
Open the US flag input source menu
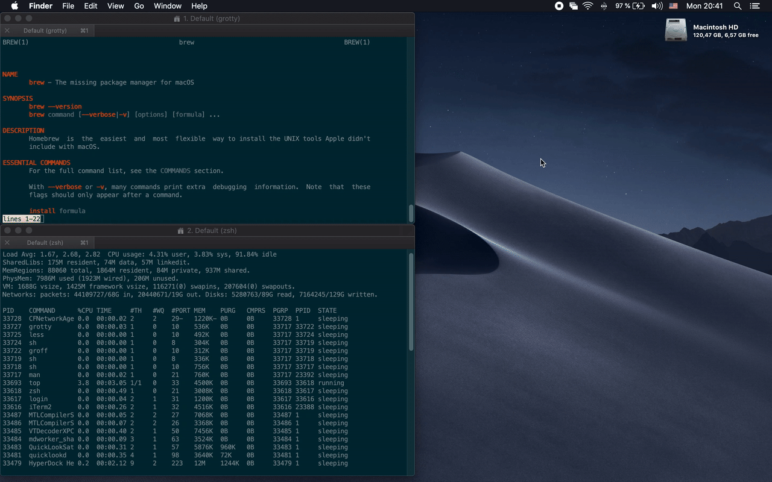673,6
